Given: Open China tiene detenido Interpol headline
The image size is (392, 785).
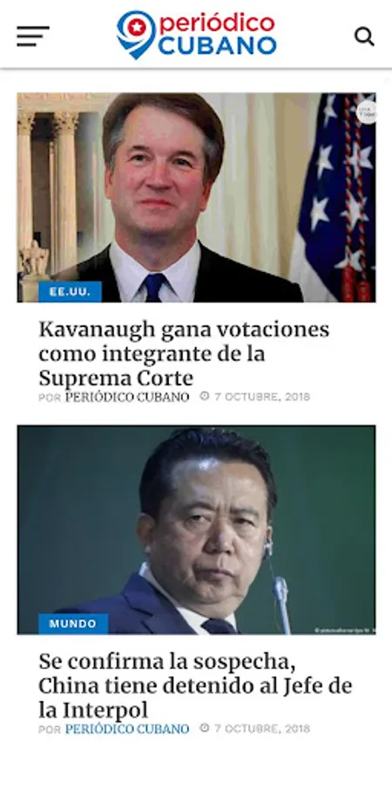Looking at the screenshot, I should click(195, 686).
